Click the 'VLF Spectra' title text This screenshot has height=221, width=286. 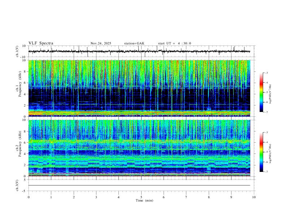click(x=41, y=43)
